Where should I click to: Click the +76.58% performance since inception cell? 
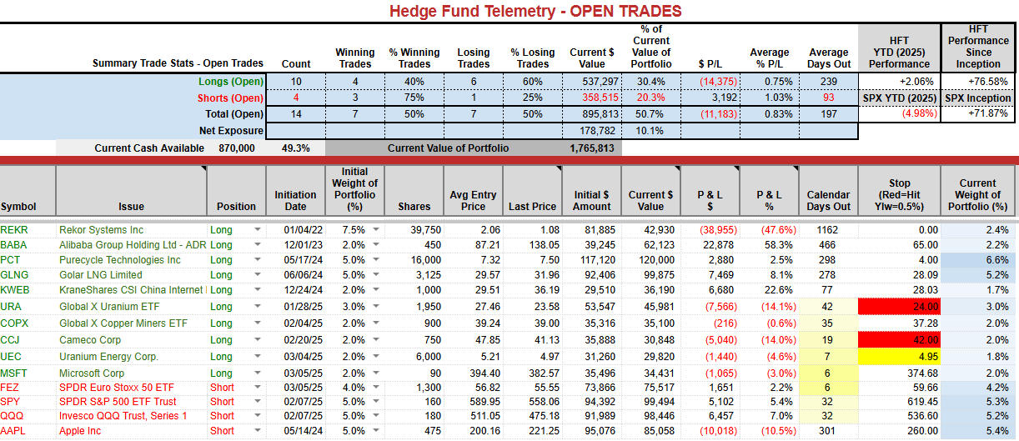(980, 81)
